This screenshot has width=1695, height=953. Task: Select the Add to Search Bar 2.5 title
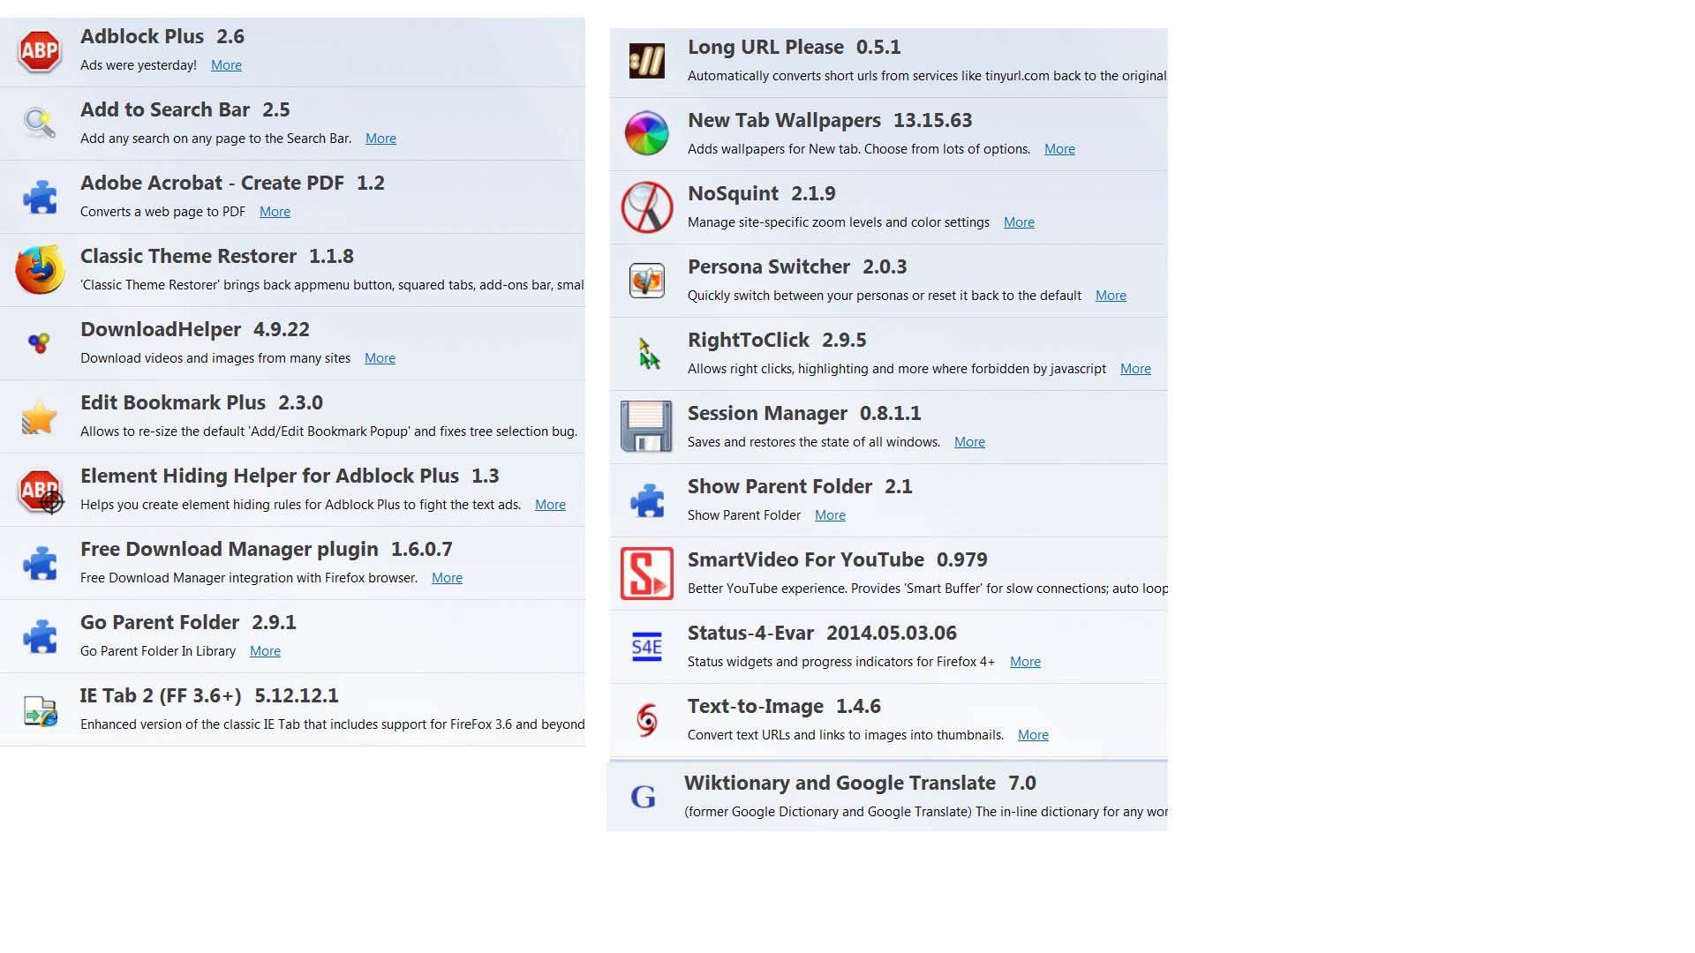(185, 110)
